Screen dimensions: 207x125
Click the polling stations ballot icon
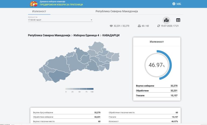139,26
